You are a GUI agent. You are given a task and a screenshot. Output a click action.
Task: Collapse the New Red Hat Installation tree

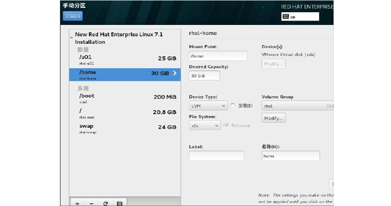(x=71, y=38)
